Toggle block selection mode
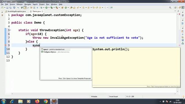 click(34, 8)
